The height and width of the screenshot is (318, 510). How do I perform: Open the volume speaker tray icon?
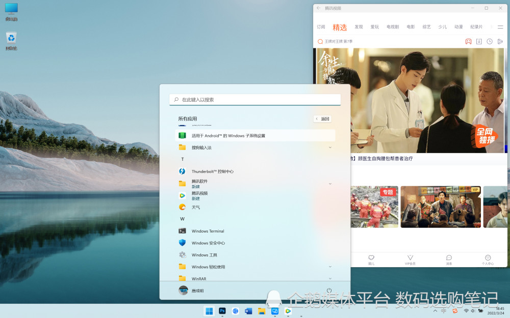(x=473, y=311)
